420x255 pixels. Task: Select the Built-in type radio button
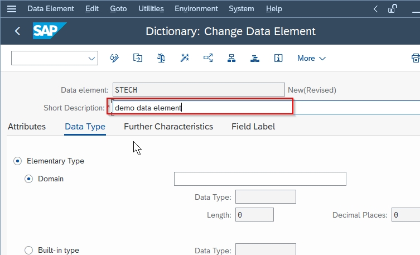pyautogui.click(x=29, y=250)
